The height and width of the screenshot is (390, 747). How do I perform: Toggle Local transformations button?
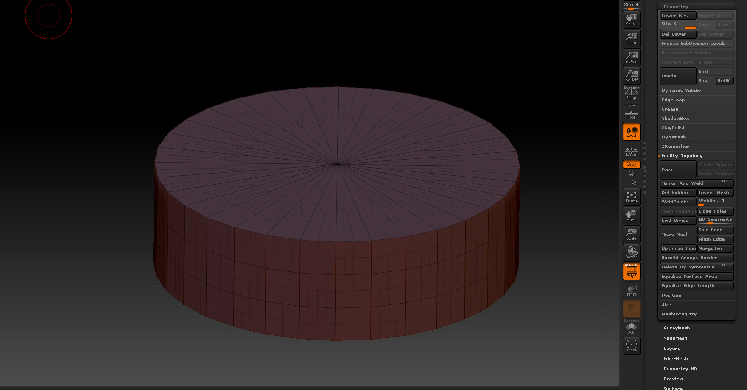(631, 132)
